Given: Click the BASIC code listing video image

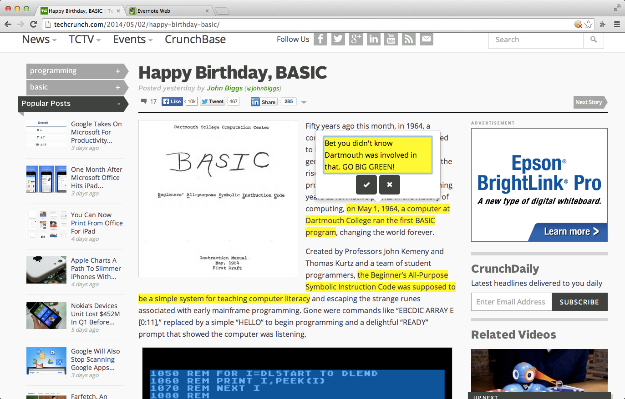Looking at the screenshot, I should pyautogui.click(x=297, y=374).
